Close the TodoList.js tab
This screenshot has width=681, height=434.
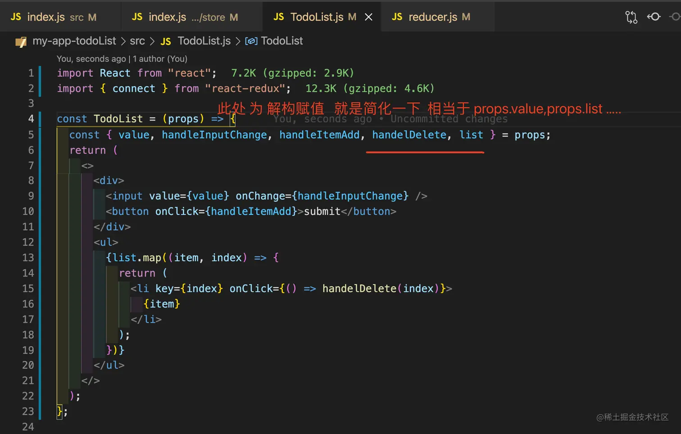368,17
